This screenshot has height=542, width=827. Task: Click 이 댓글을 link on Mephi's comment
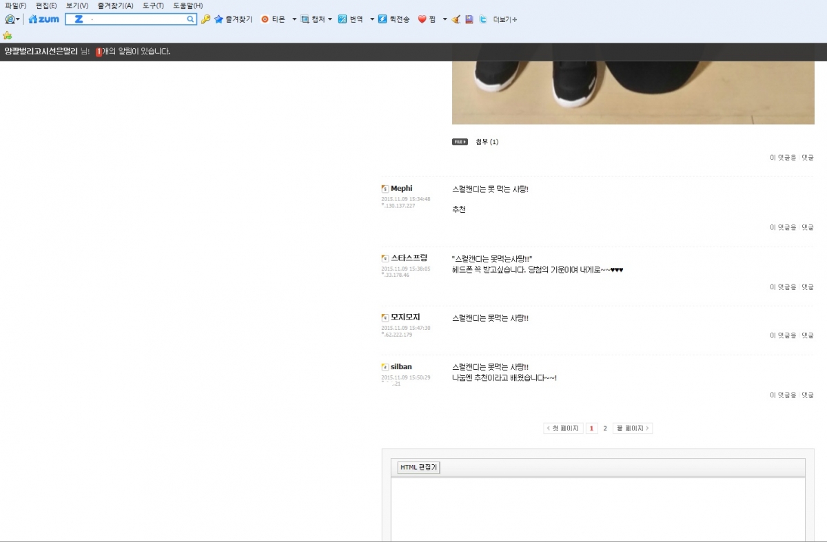(783, 227)
